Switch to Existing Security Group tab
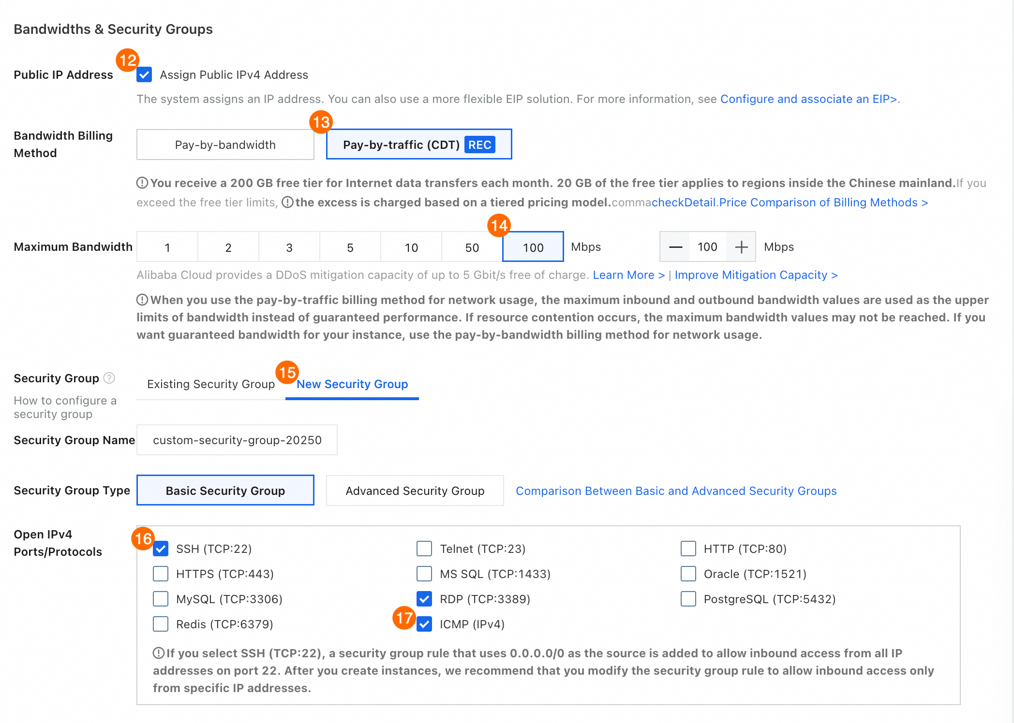 click(x=211, y=384)
